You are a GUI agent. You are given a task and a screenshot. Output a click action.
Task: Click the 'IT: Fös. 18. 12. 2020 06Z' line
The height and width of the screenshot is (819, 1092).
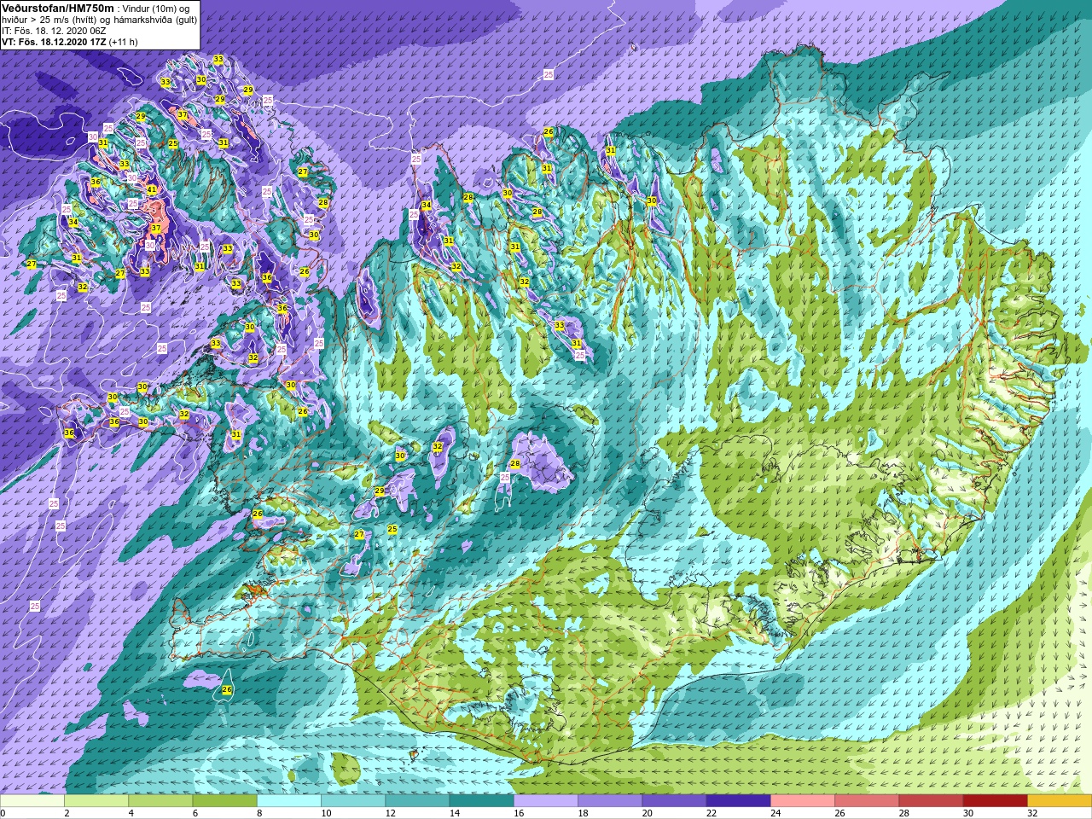(x=54, y=30)
